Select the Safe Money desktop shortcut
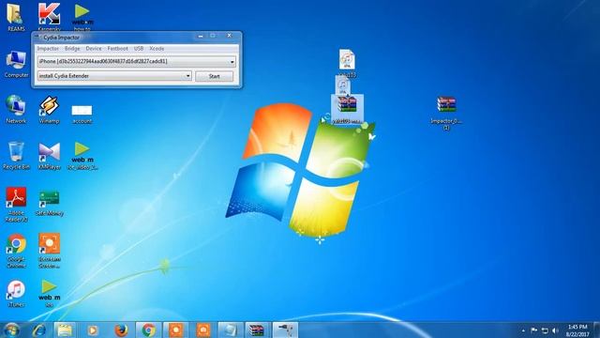Image resolution: width=600 pixels, height=338 pixels. coord(49,203)
